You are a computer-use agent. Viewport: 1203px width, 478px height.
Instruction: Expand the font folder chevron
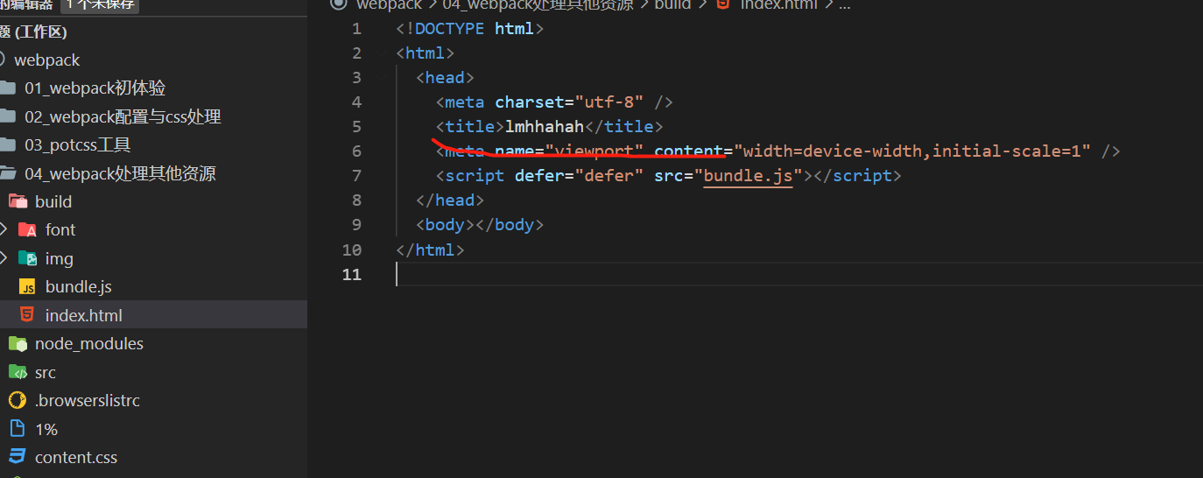coord(4,229)
